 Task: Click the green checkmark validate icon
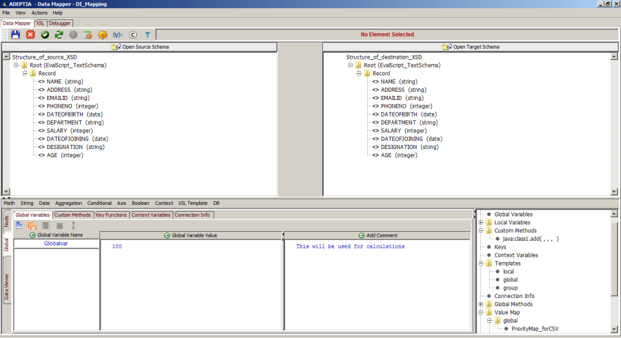tap(45, 34)
